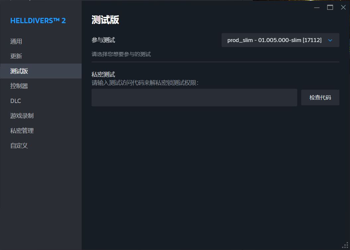Click the 测试版 page heading
Screen dimensions: 350x250
[x=105, y=20]
